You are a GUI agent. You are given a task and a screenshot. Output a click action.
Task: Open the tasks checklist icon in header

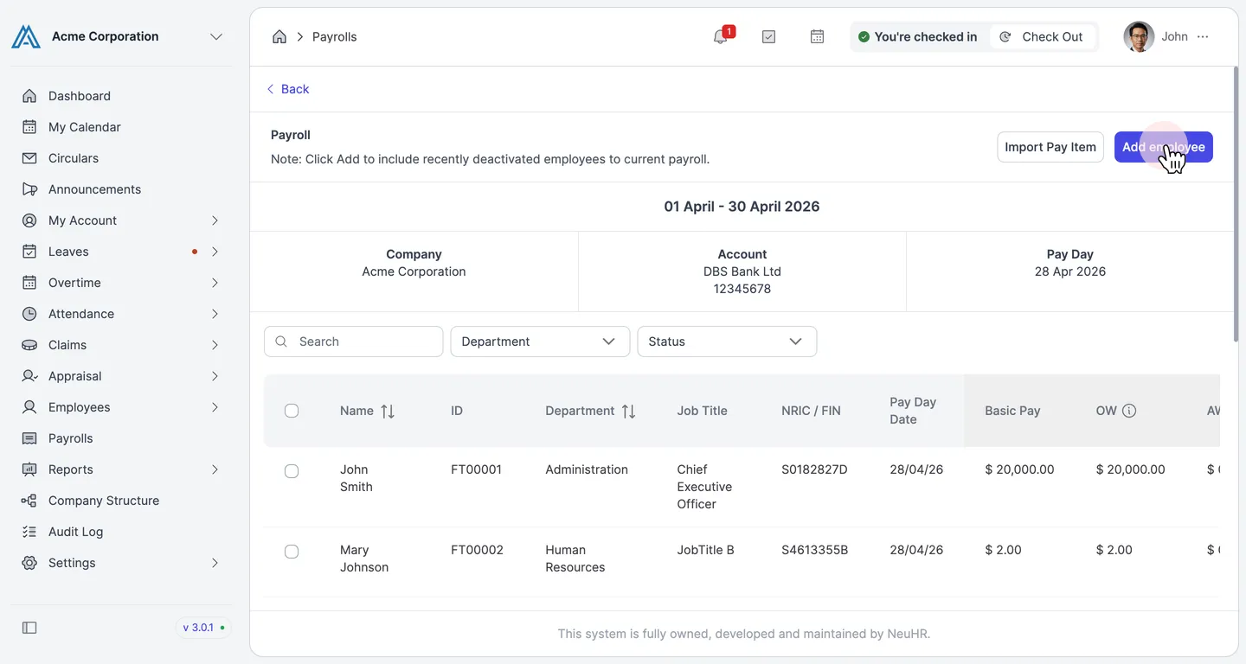(768, 36)
